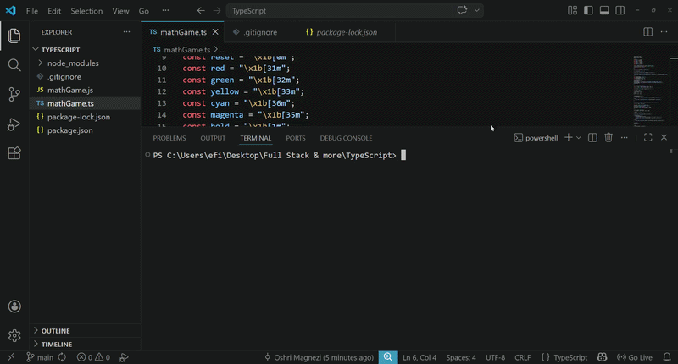This screenshot has width=678, height=364.
Task: Click the Accounts icon
Action: (14, 306)
